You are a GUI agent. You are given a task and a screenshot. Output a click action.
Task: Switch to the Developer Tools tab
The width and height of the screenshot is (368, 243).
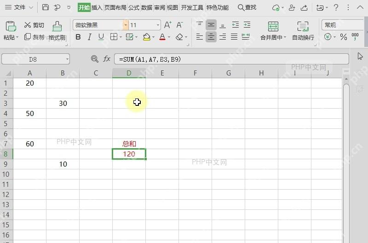coord(192,8)
